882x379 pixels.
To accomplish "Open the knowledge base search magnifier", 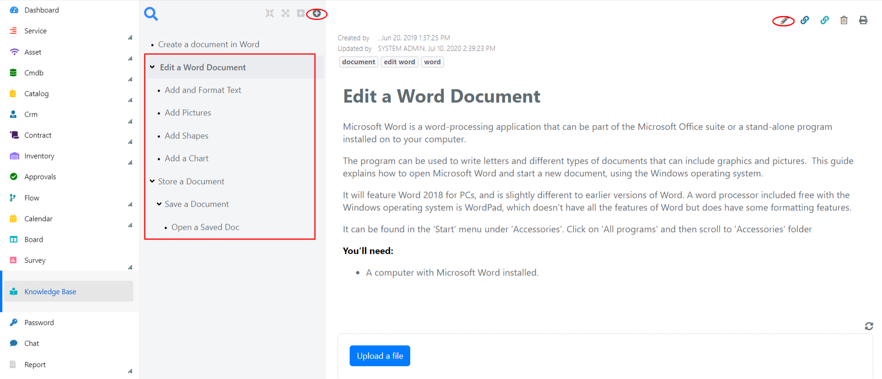I will coord(151,14).
